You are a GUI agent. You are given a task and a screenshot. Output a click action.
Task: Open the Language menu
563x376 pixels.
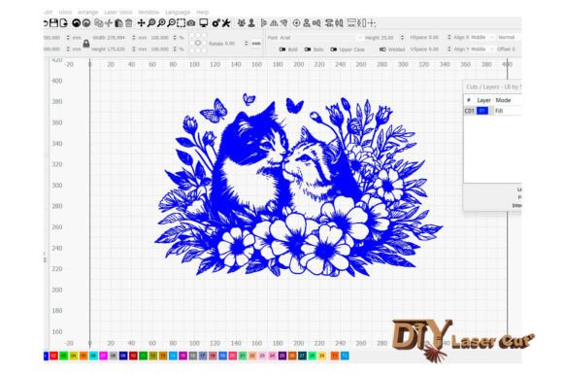(178, 13)
